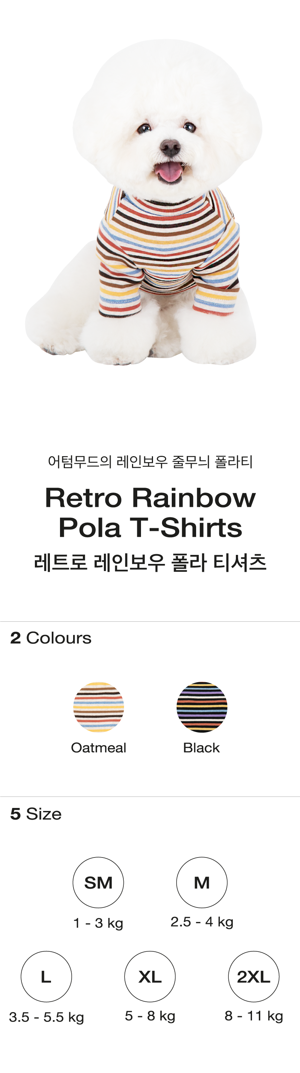Click the Black colour label
This screenshot has width=300, height=1073.
click(201, 748)
